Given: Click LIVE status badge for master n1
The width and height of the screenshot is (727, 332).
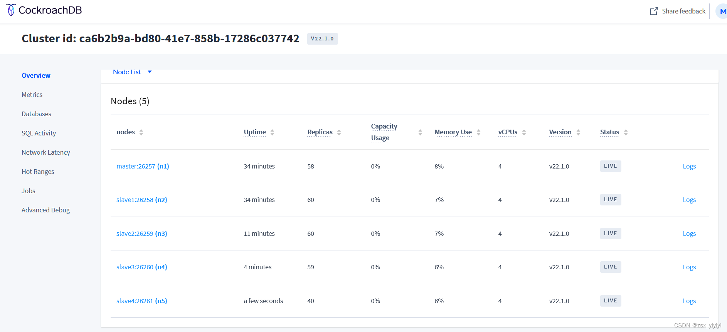Looking at the screenshot, I should coord(611,166).
